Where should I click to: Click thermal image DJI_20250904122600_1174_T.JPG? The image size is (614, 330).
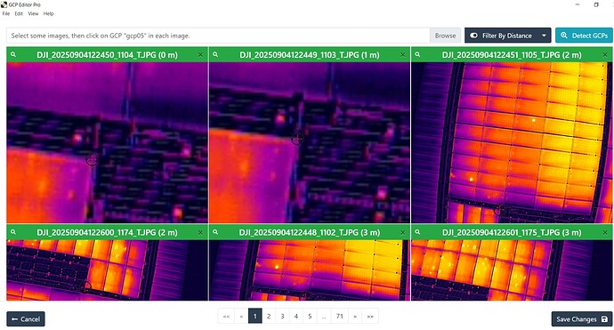[108, 270]
